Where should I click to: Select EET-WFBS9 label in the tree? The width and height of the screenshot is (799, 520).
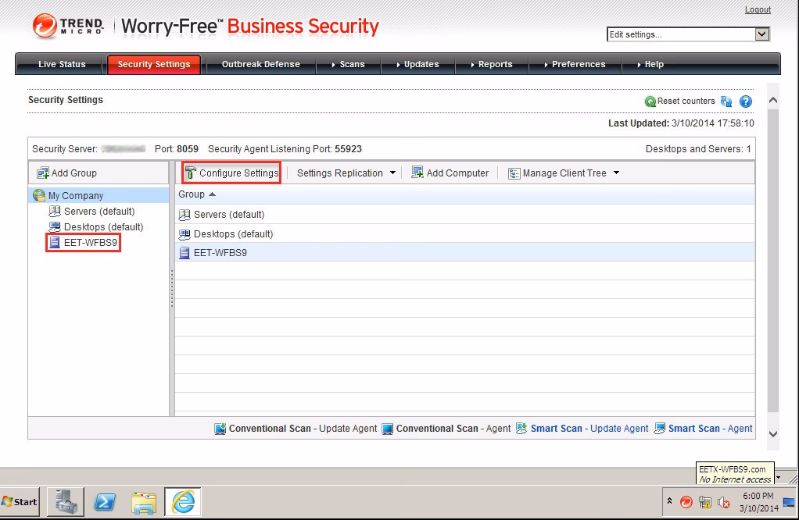(x=91, y=243)
